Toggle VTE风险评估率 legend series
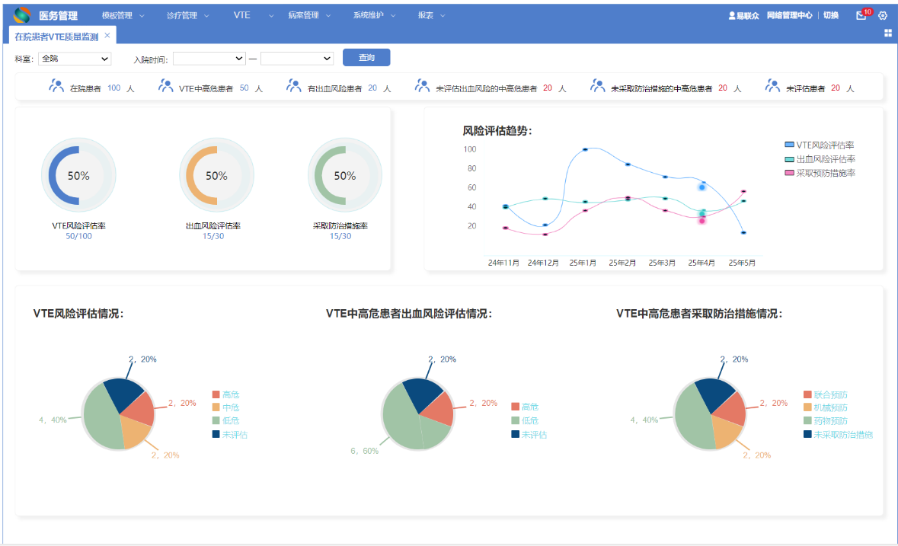The width and height of the screenshot is (898, 546). 819,145
